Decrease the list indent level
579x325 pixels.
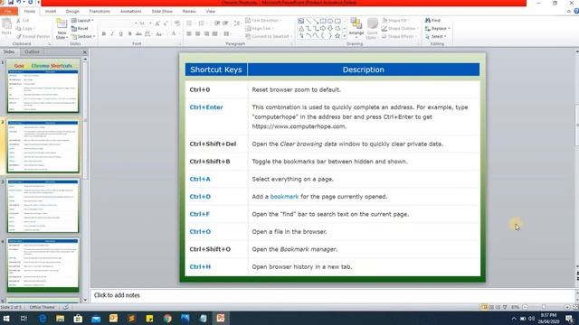coord(217,23)
